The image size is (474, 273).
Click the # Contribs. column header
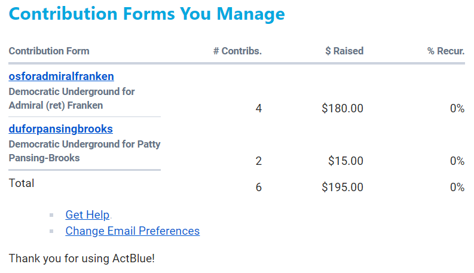pyautogui.click(x=237, y=51)
